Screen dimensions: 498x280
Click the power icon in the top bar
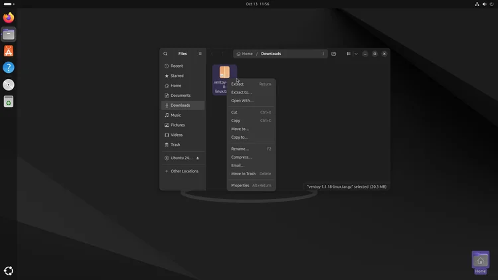(x=491, y=4)
